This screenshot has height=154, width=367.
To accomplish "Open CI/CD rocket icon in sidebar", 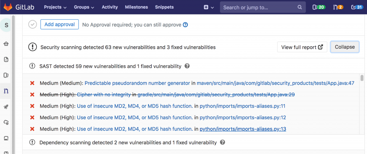I will pyautogui.click(x=6, y=107).
